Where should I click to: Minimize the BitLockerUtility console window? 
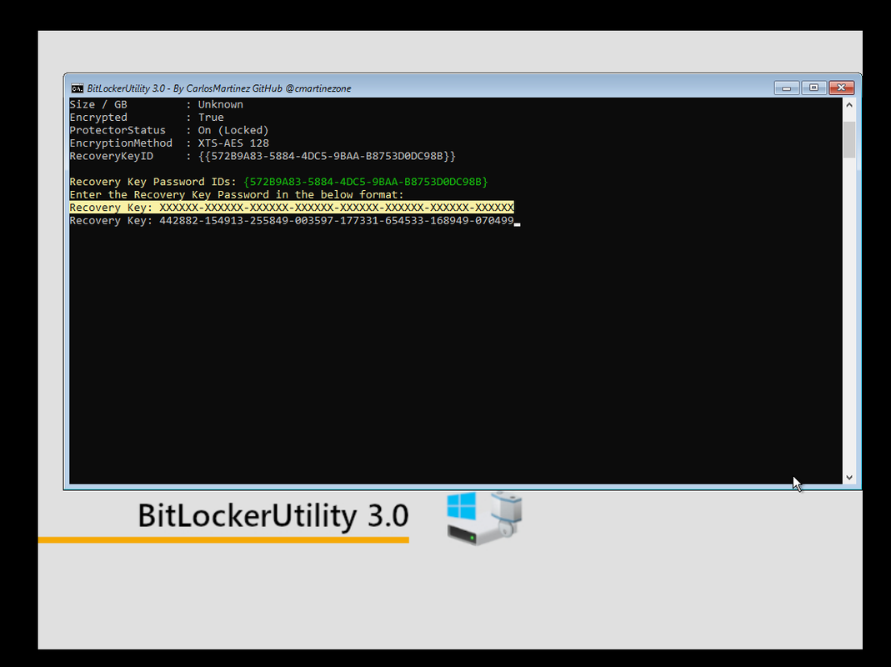click(x=787, y=88)
